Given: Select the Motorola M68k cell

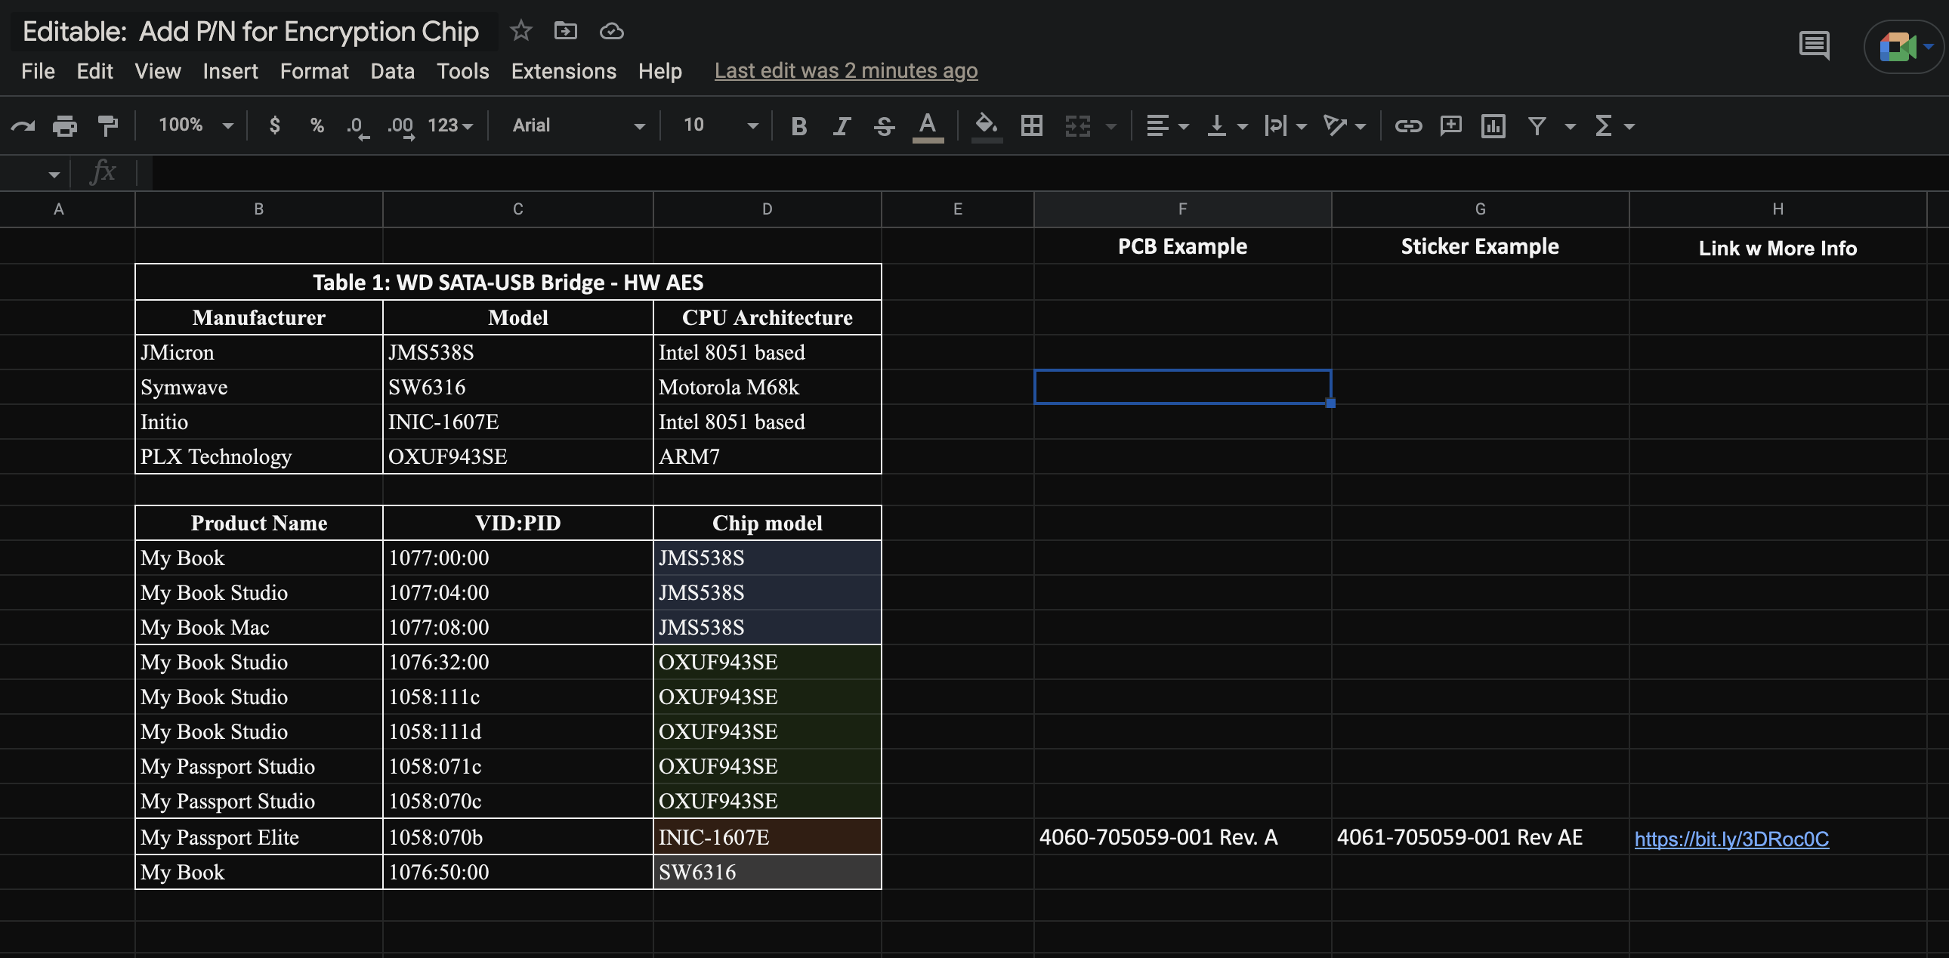Looking at the screenshot, I should (x=768, y=387).
